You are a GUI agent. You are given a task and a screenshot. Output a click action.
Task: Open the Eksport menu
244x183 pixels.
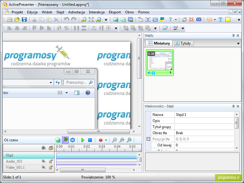[115, 12]
